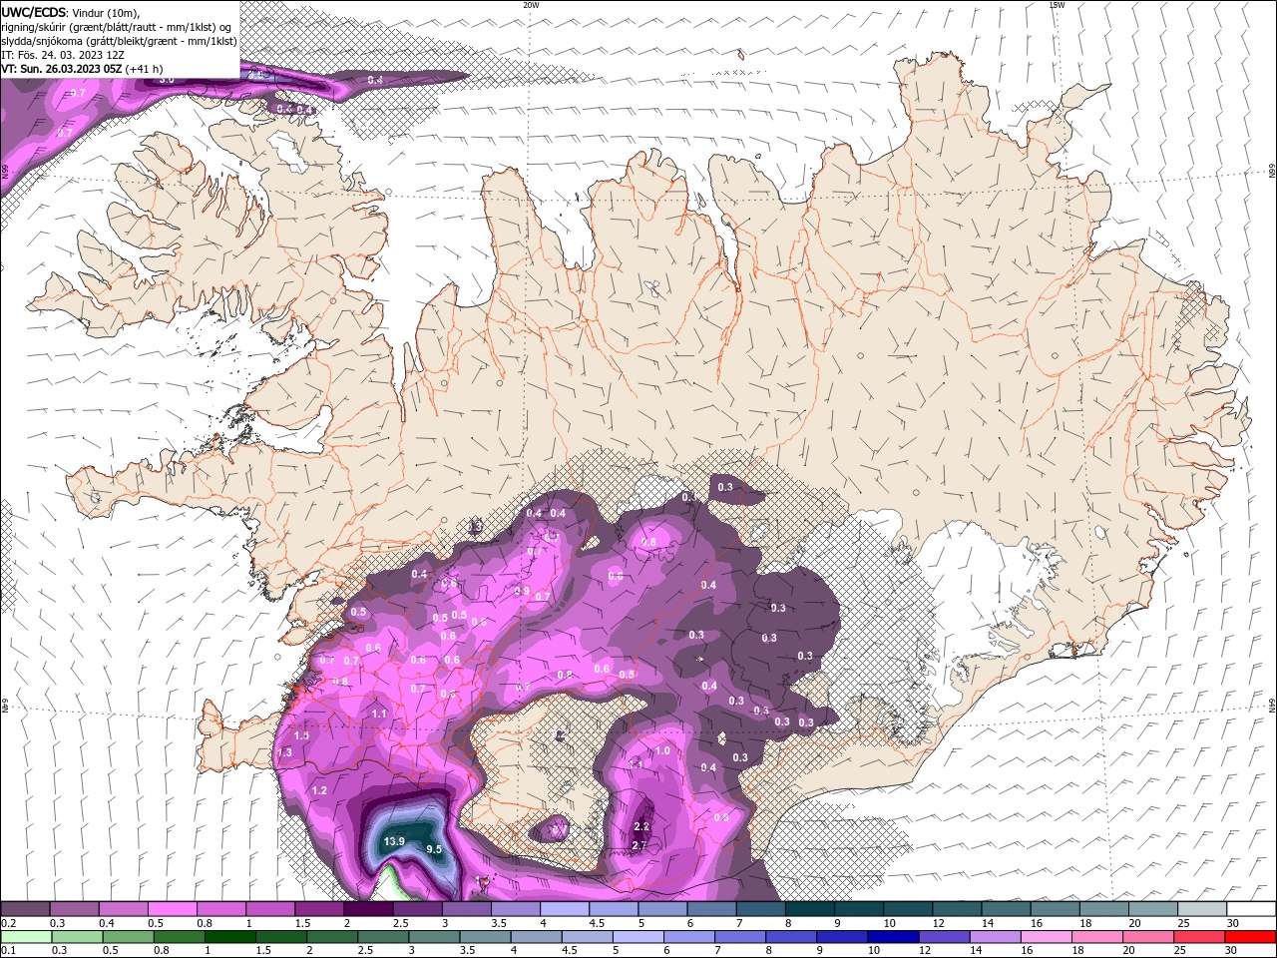Click the pure red swatch above 30 on the rainfall scale
Screen dimensions: 1277x958
click(x=1251, y=937)
